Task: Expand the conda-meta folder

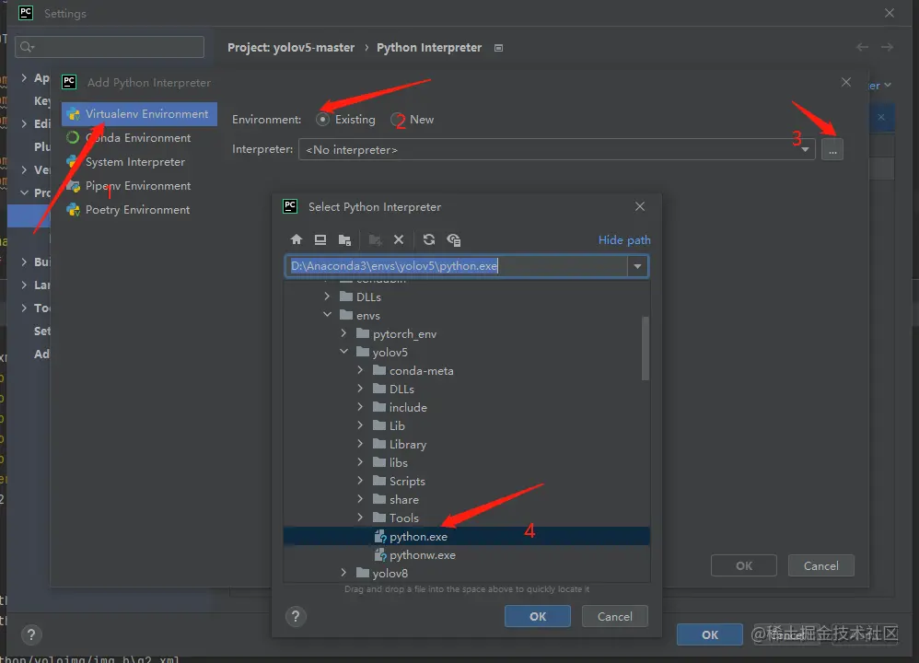Action: (x=360, y=370)
